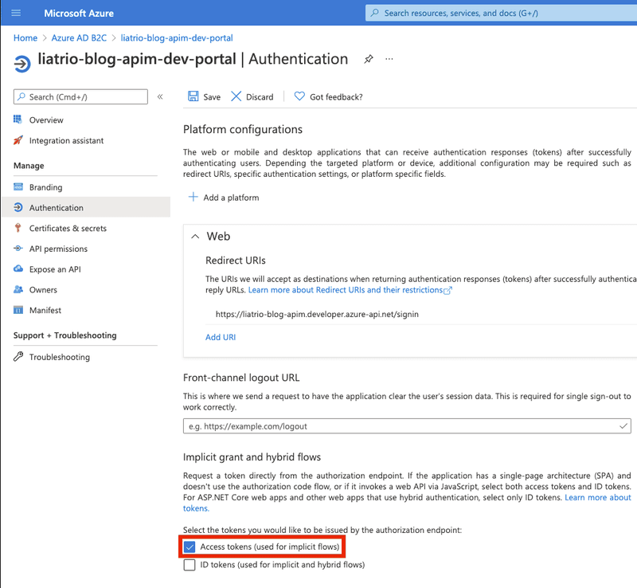The height and width of the screenshot is (588, 637).
Task: Click the redirect URI liatrio-blog-apim signin entry
Action: [317, 314]
